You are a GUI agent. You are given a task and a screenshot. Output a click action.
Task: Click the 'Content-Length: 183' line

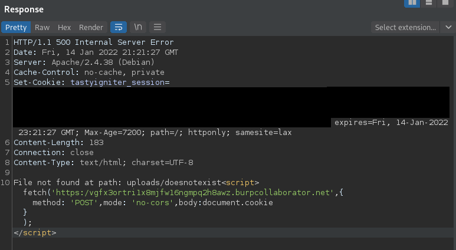(58, 143)
